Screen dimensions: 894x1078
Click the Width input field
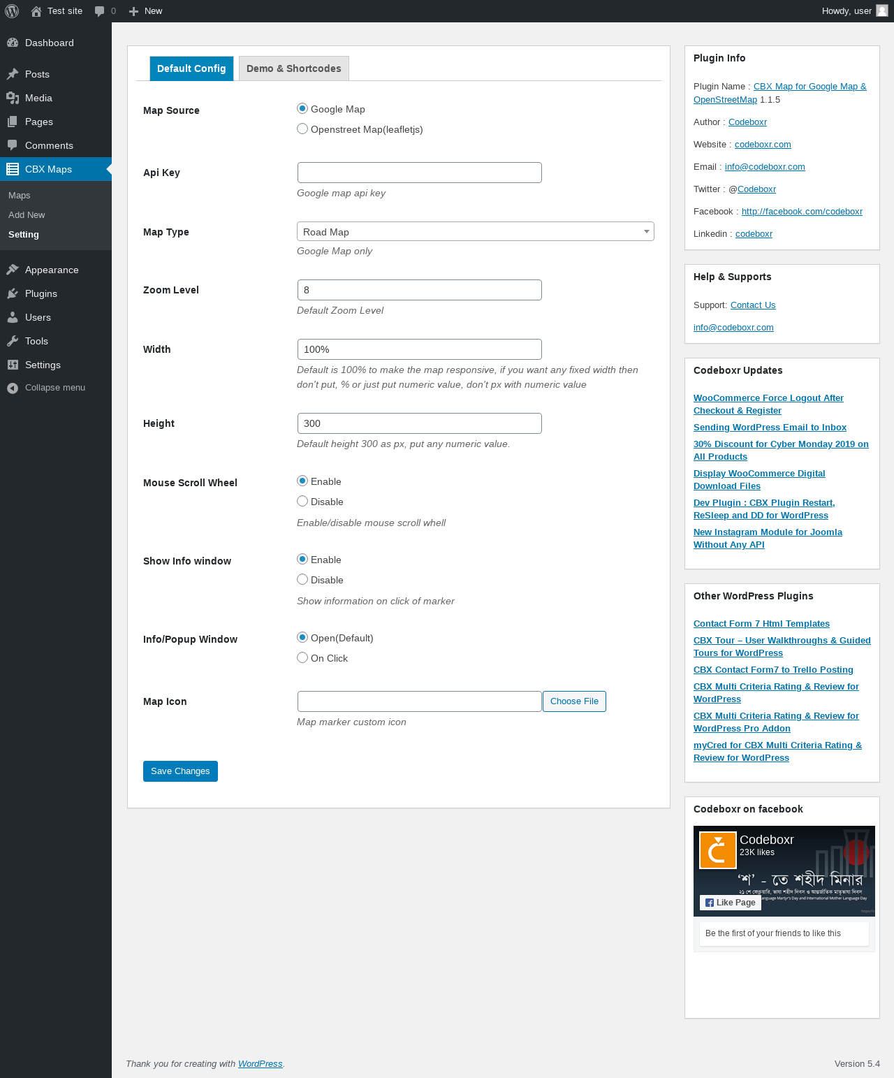click(420, 349)
